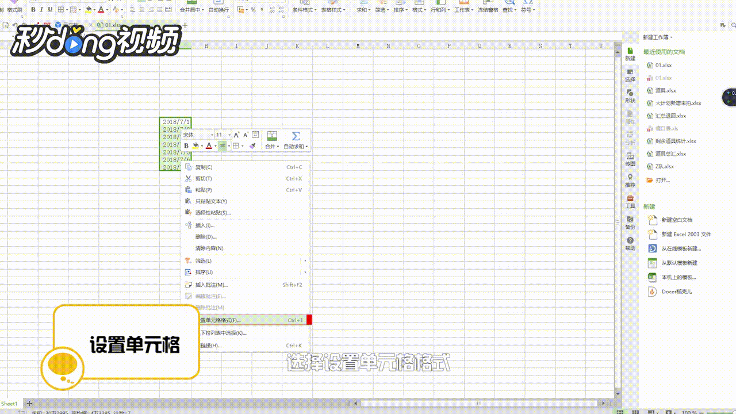Click Bold in the floating mini toolbar
Screen dimensions: 736x414
186,146
